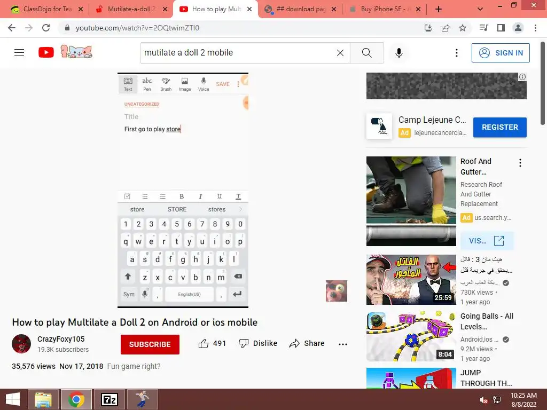Viewport: 547px width, 410px height.
Task: Open the CrazyFoxy105 channel avatar
Action: (x=21, y=344)
